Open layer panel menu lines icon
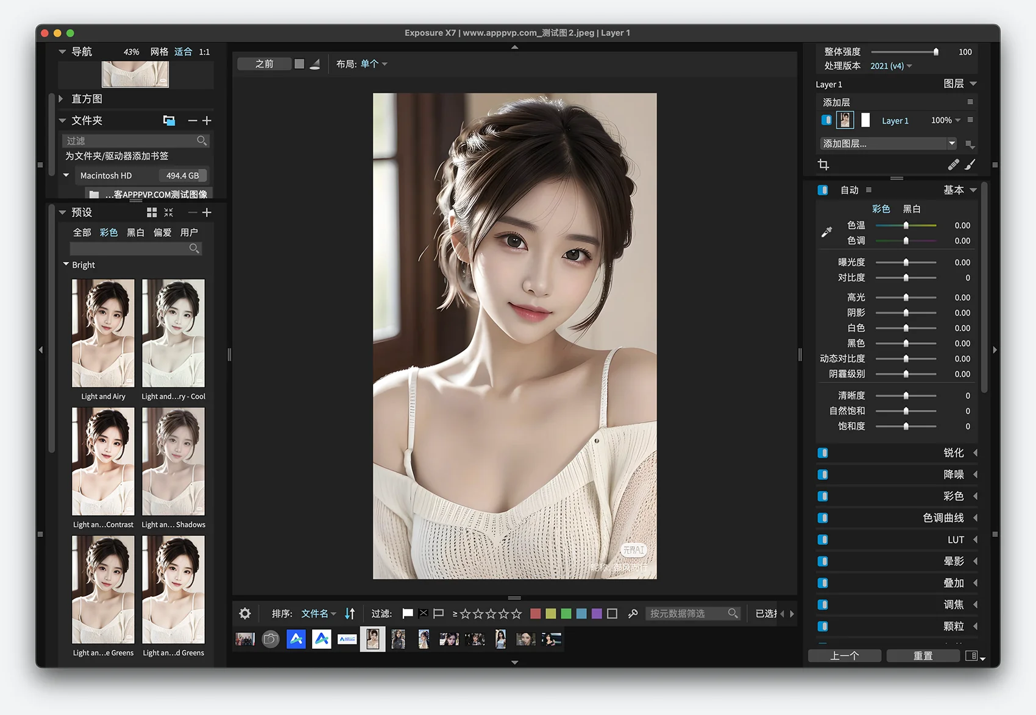Image resolution: width=1036 pixels, height=715 pixels. (x=970, y=102)
